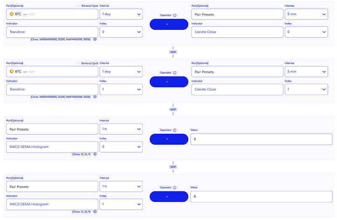Open the 1 h interval dropdown in third condition
This screenshot has height=220, width=337.
121,129
